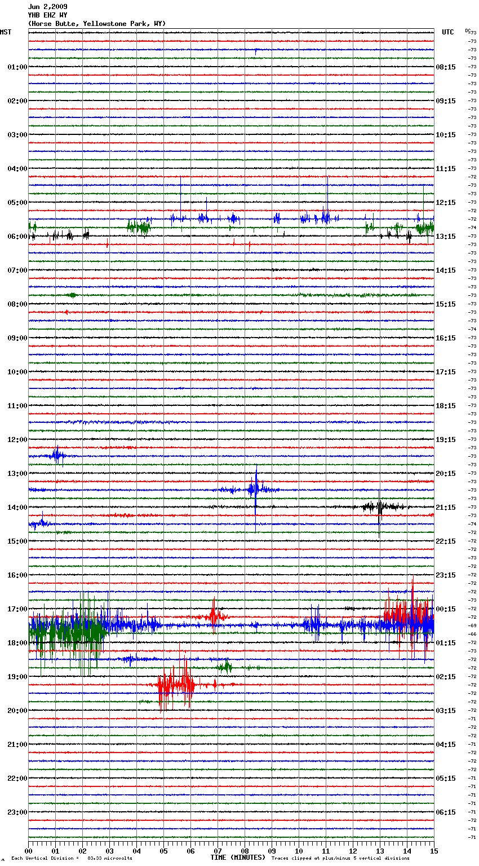Screen dimensions: 479x866
Task: Select the 01:00 MST hour label
Action: click(x=17, y=67)
